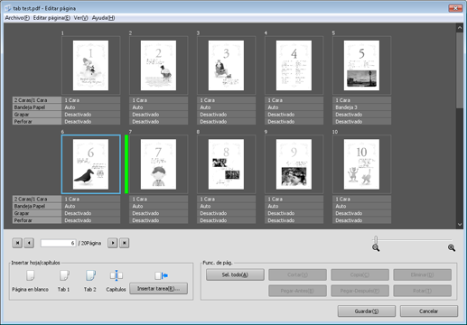Select the Tab 2 sheet icon
This screenshot has height=325, width=467.
pos(90,275)
